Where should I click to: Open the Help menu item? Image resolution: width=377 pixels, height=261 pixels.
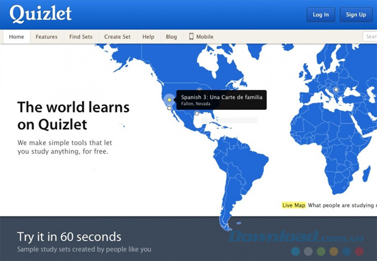pos(148,37)
